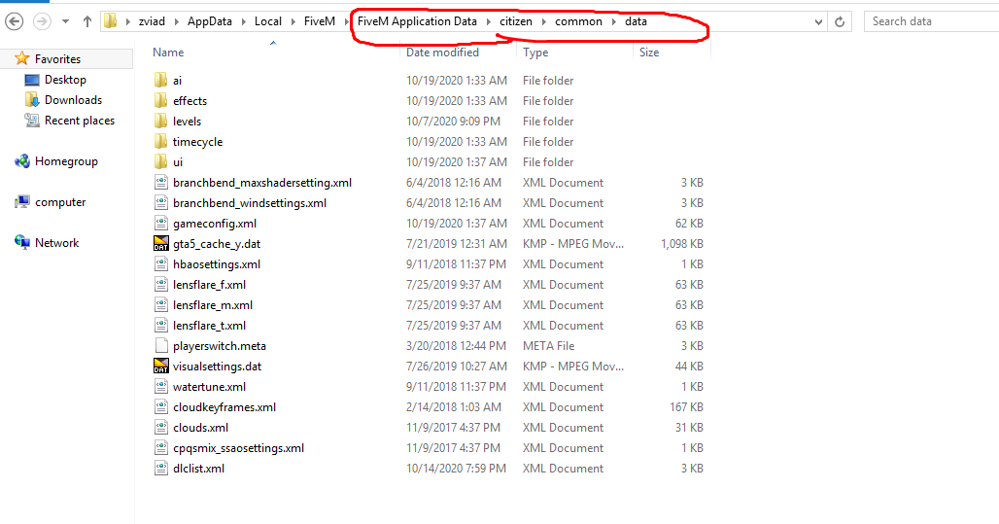Image resolution: width=999 pixels, height=524 pixels.
Task: Select the lensflare_m.xml file icon
Action: pyautogui.click(x=161, y=304)
